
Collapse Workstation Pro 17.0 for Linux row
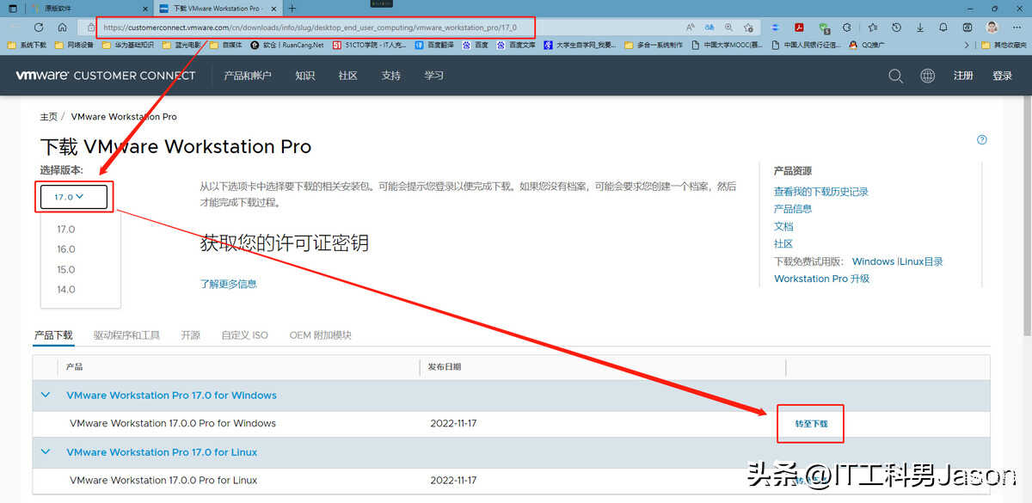click(46, 452)
